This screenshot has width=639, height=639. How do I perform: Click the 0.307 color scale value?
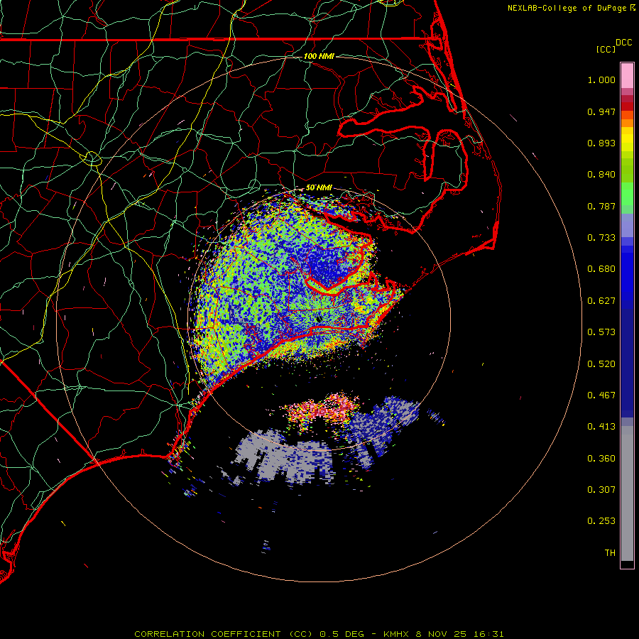coord(601,489)
